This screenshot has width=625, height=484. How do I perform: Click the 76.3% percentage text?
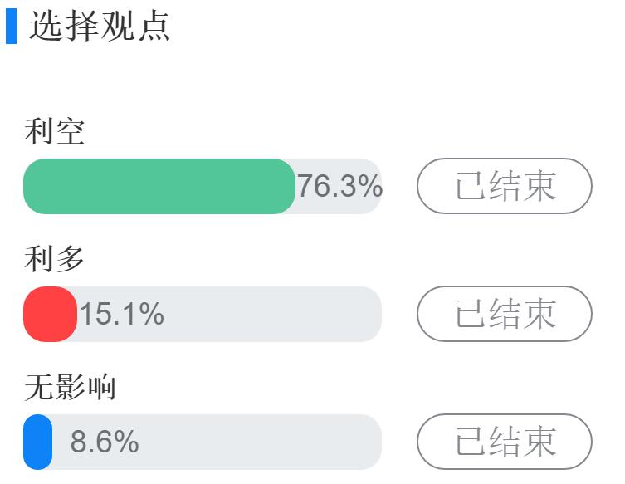(340, 186)
